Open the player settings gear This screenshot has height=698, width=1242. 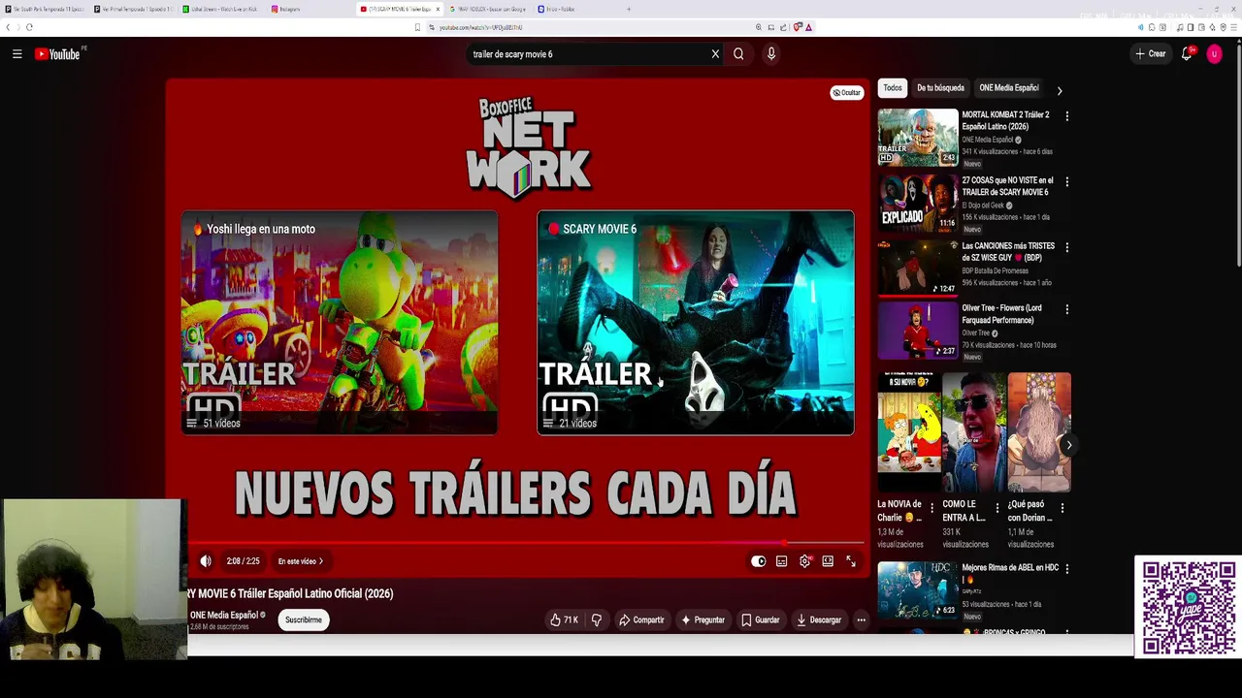(x=805, y=561)
